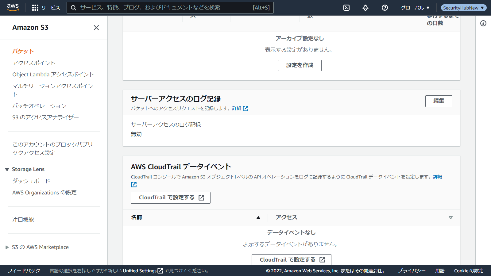Click 編集 for server access logging
491x276 pixels.
tap(439, 101)
